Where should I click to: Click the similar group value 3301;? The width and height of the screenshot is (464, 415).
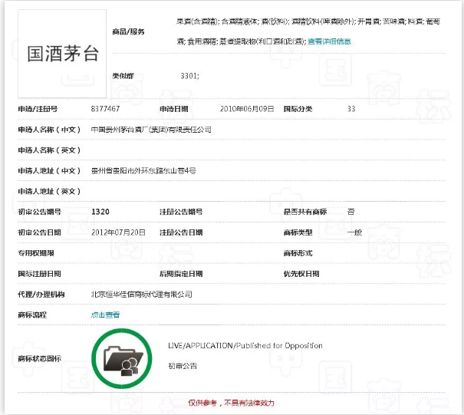189,76
